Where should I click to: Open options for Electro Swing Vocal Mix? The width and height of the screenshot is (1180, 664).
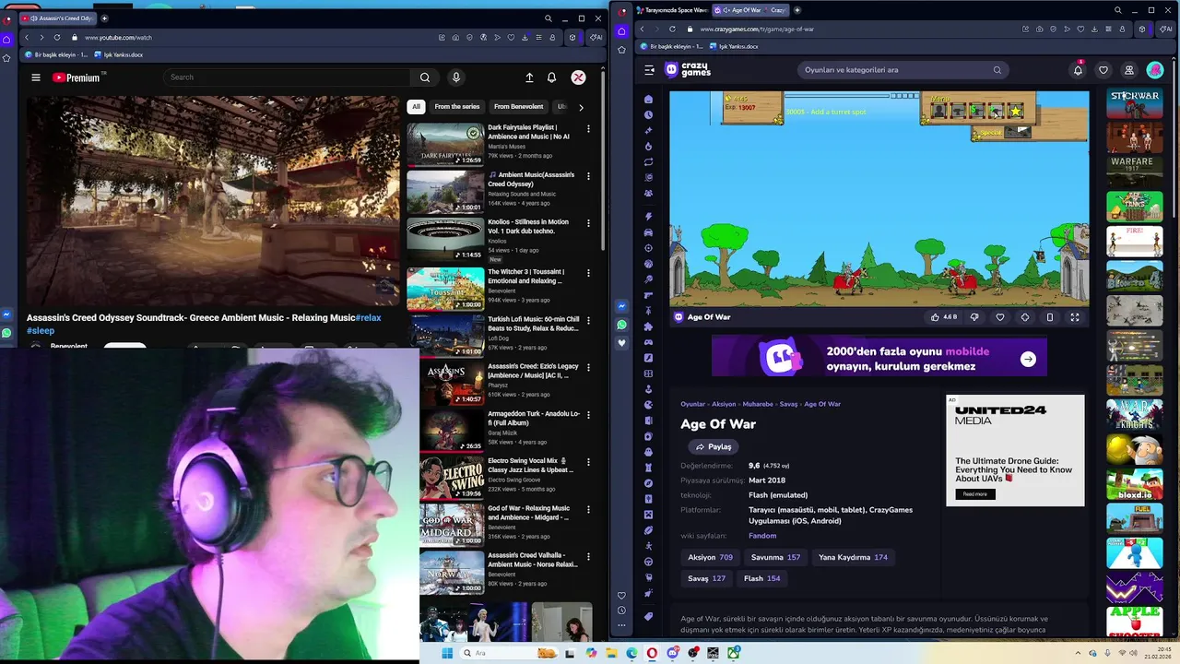click(x=588, y=462)
